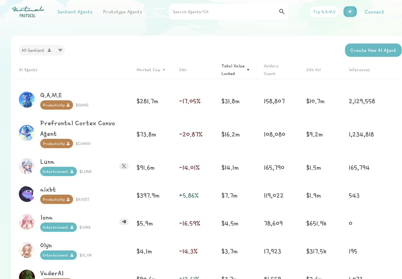Click the Productivity tag under aixbt

click(x=57, y=199)
